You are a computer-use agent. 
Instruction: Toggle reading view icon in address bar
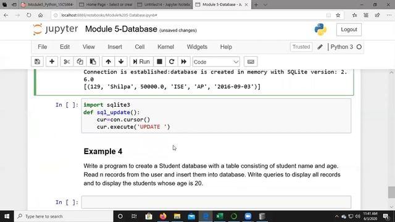pos(328,15)
